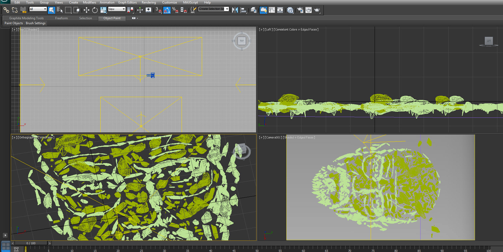Toggle Percent Snap
This screenshot has width=503, height=252.
click(x=175, y=10)
